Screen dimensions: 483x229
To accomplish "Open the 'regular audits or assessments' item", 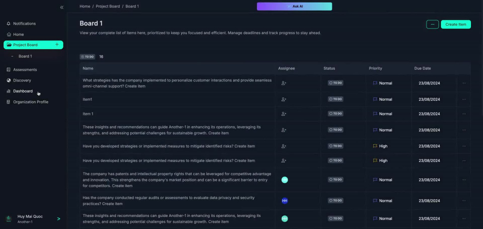I will pos(169,201).
